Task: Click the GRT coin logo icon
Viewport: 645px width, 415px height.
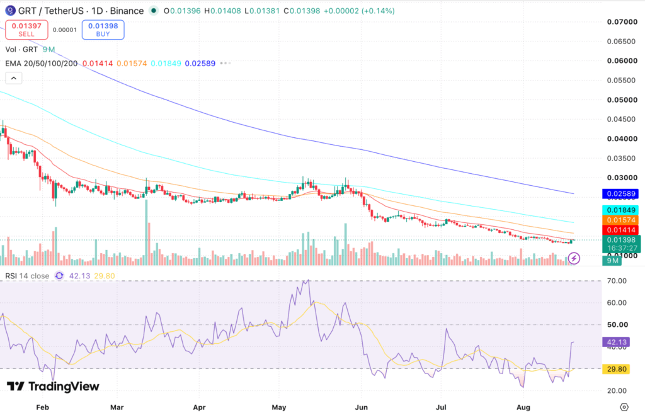Action: [x=10, y=11]
